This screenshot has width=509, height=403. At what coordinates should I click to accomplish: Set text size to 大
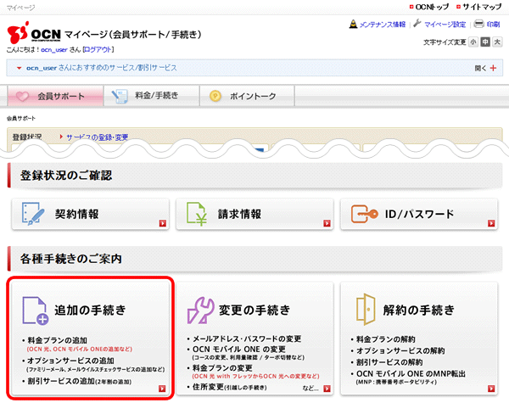[x=497, y=42]
